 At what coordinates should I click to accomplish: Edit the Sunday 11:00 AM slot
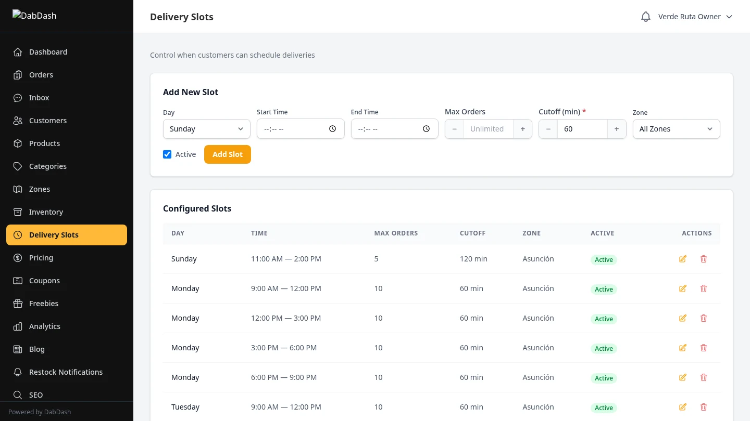pos(682,258)
